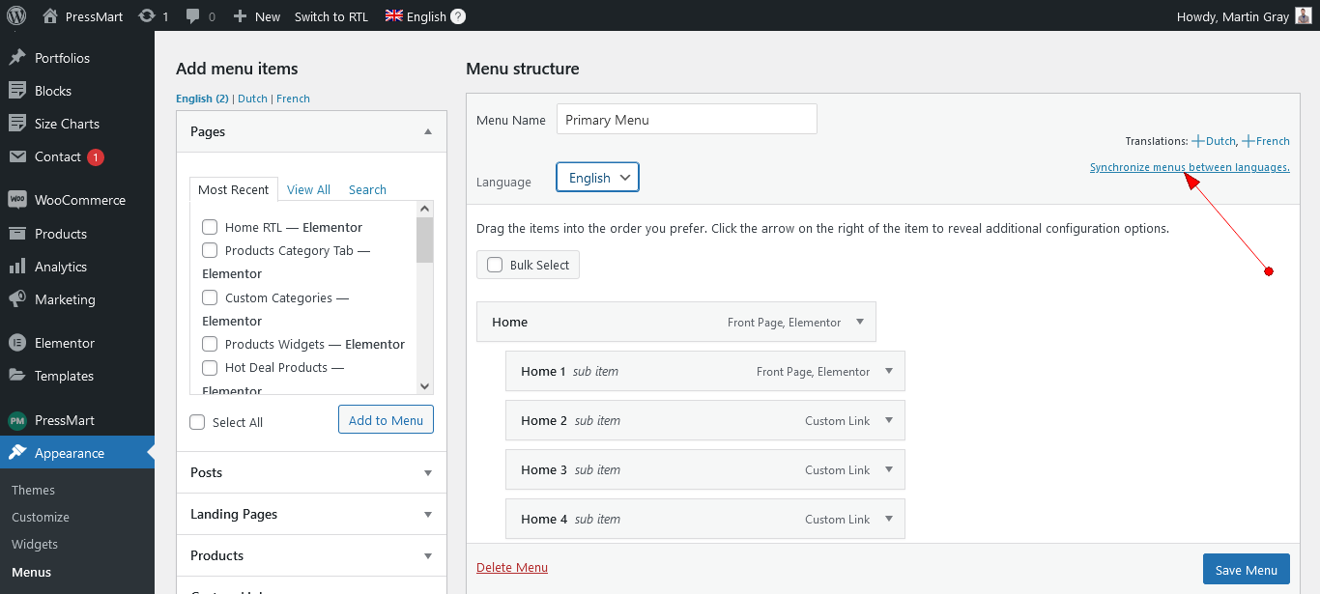
Task: Open Elementor from the sidebar icon
Action: [x=17, y=343]
